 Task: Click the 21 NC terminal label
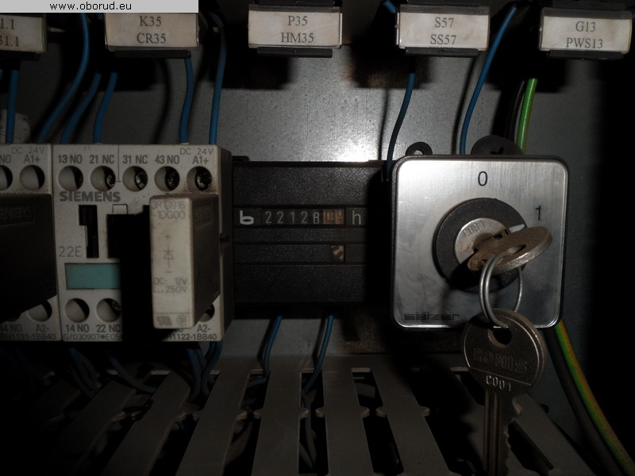102,159
